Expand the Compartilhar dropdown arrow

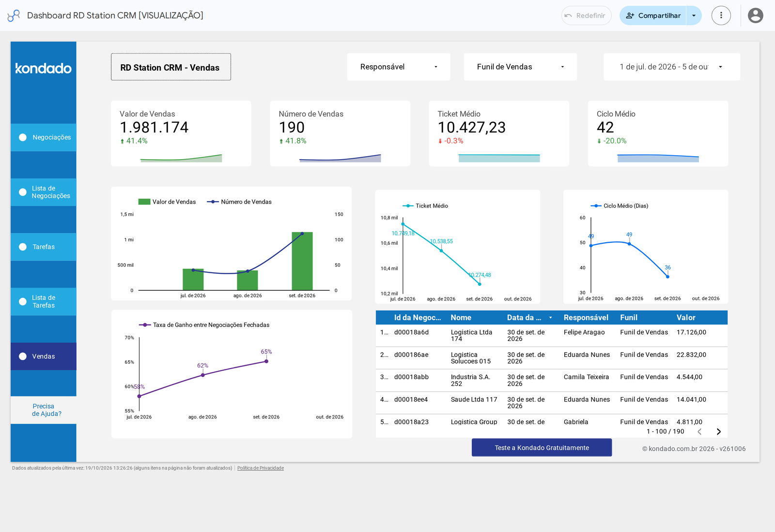[x=694, y=15]
